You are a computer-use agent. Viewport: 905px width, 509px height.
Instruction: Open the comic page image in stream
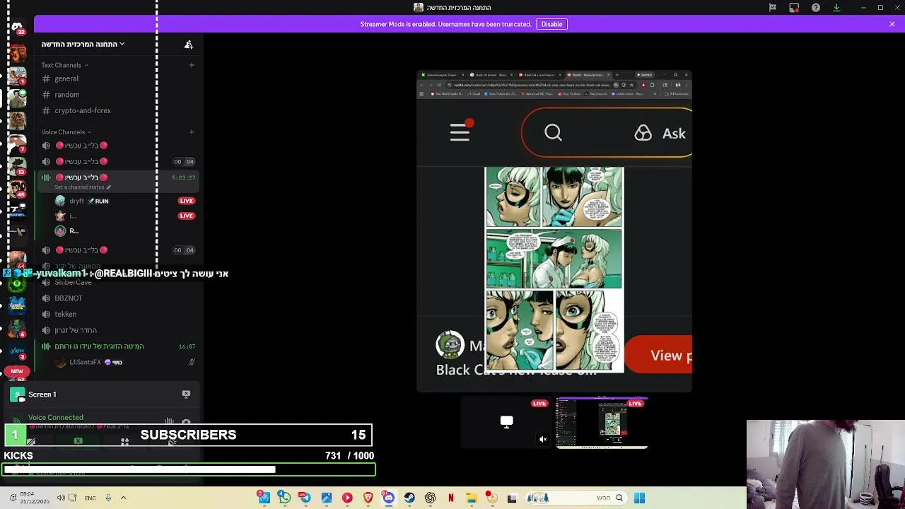pyautogui.click(x=554, y=269)
